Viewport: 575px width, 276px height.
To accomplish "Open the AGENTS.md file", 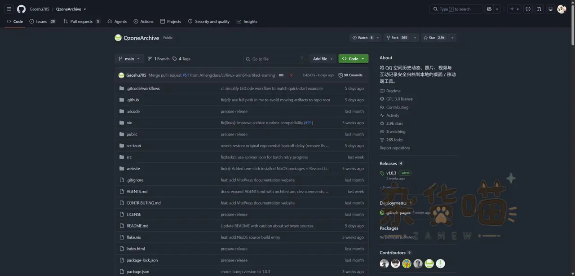I will click(137, 191).
